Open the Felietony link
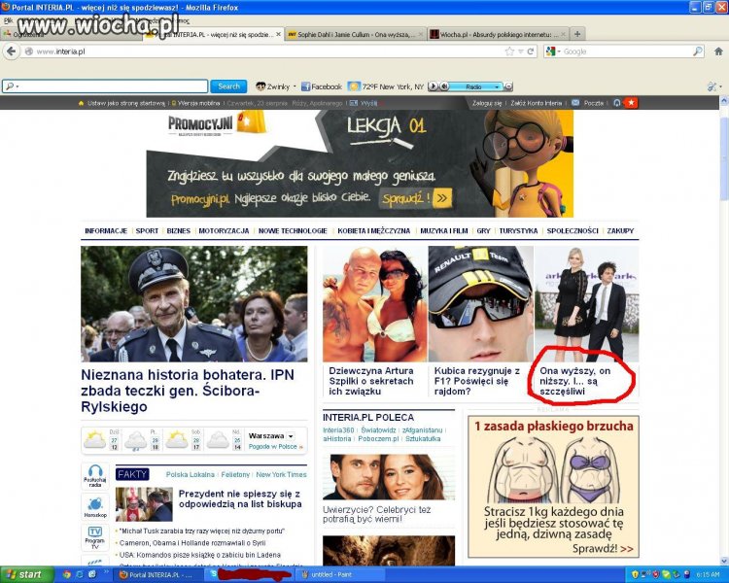The image size is (729, 583). point(235,474)
